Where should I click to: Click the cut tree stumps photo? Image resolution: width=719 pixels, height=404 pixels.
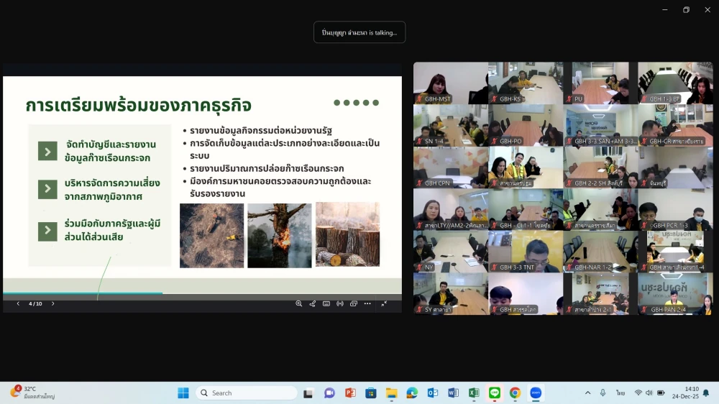pyautogui.click(x=347, y=234)
